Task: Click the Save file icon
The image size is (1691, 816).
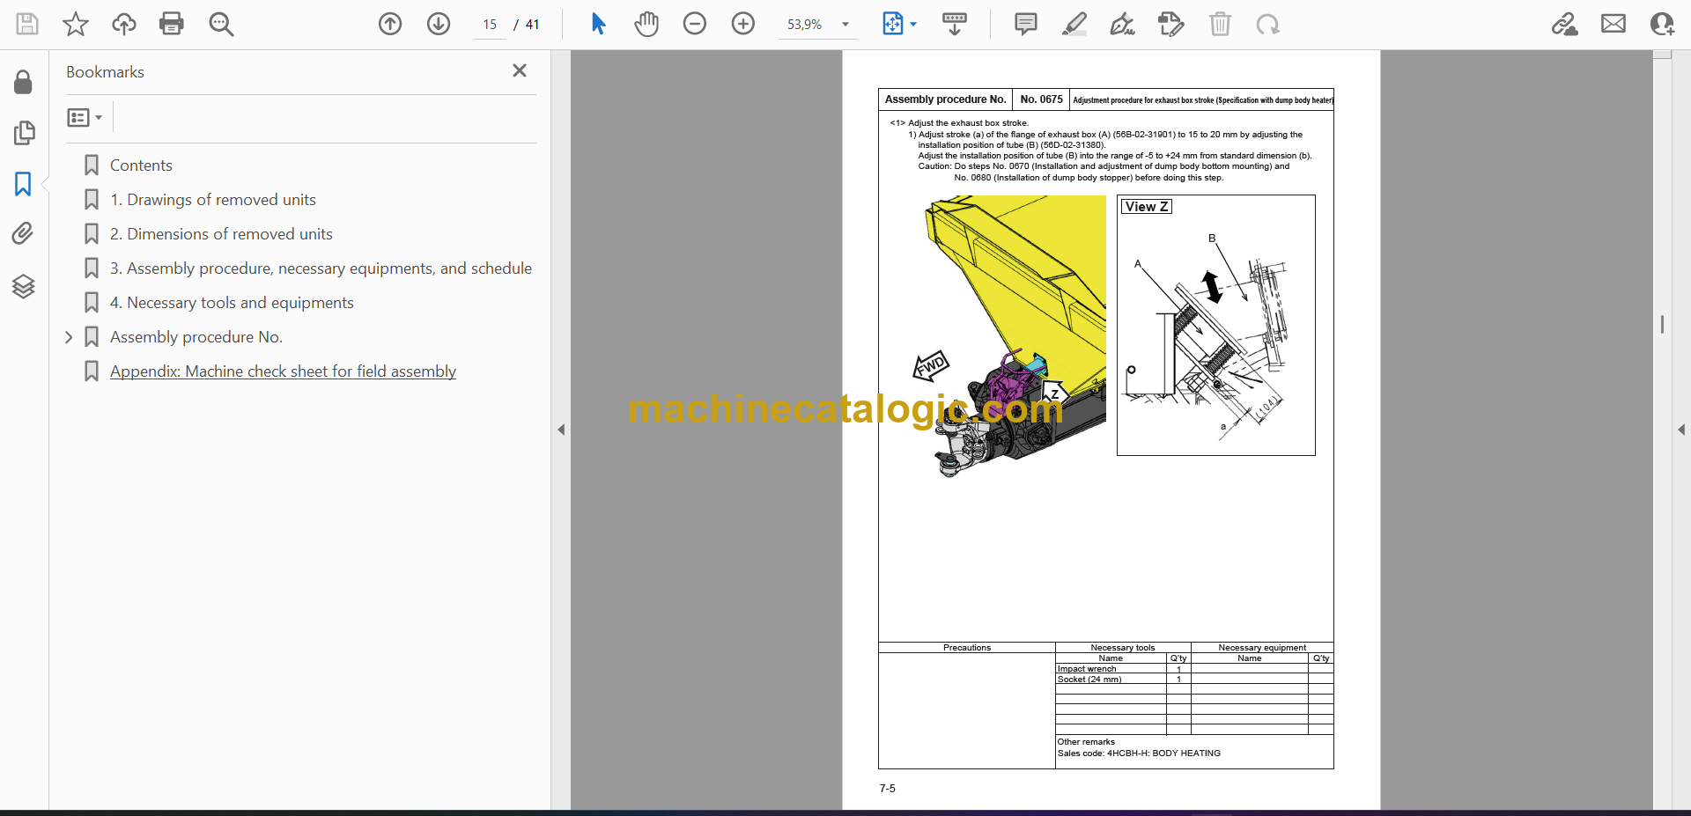Action: (27, 24)
